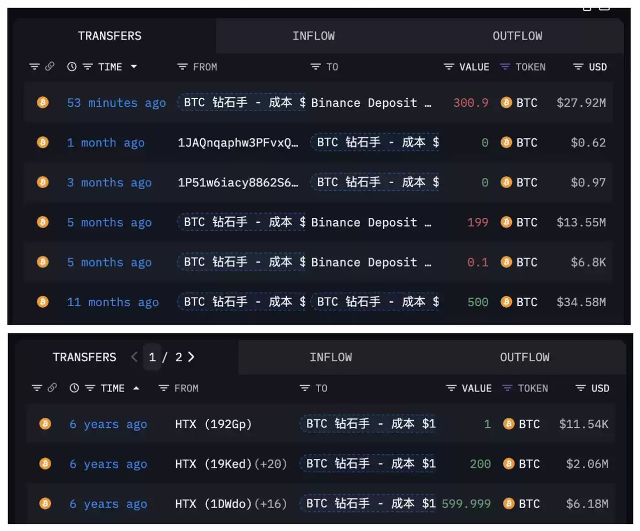Click the leftmost filter icon in the upper panel header
The height and width of the screenshot is (531, 640).
pos(34,67)
